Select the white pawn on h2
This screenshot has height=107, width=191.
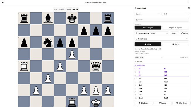click(x=108, y=91)
